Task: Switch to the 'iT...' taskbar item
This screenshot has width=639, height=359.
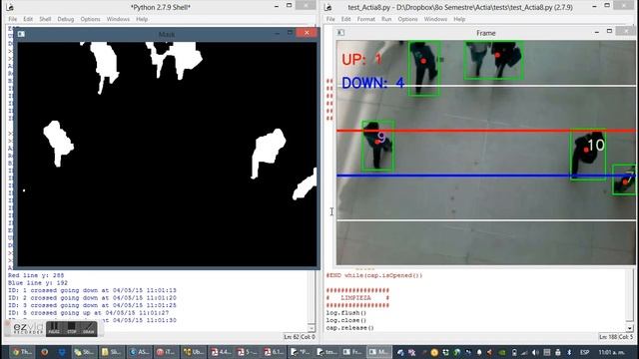Action: click(166, 352)
